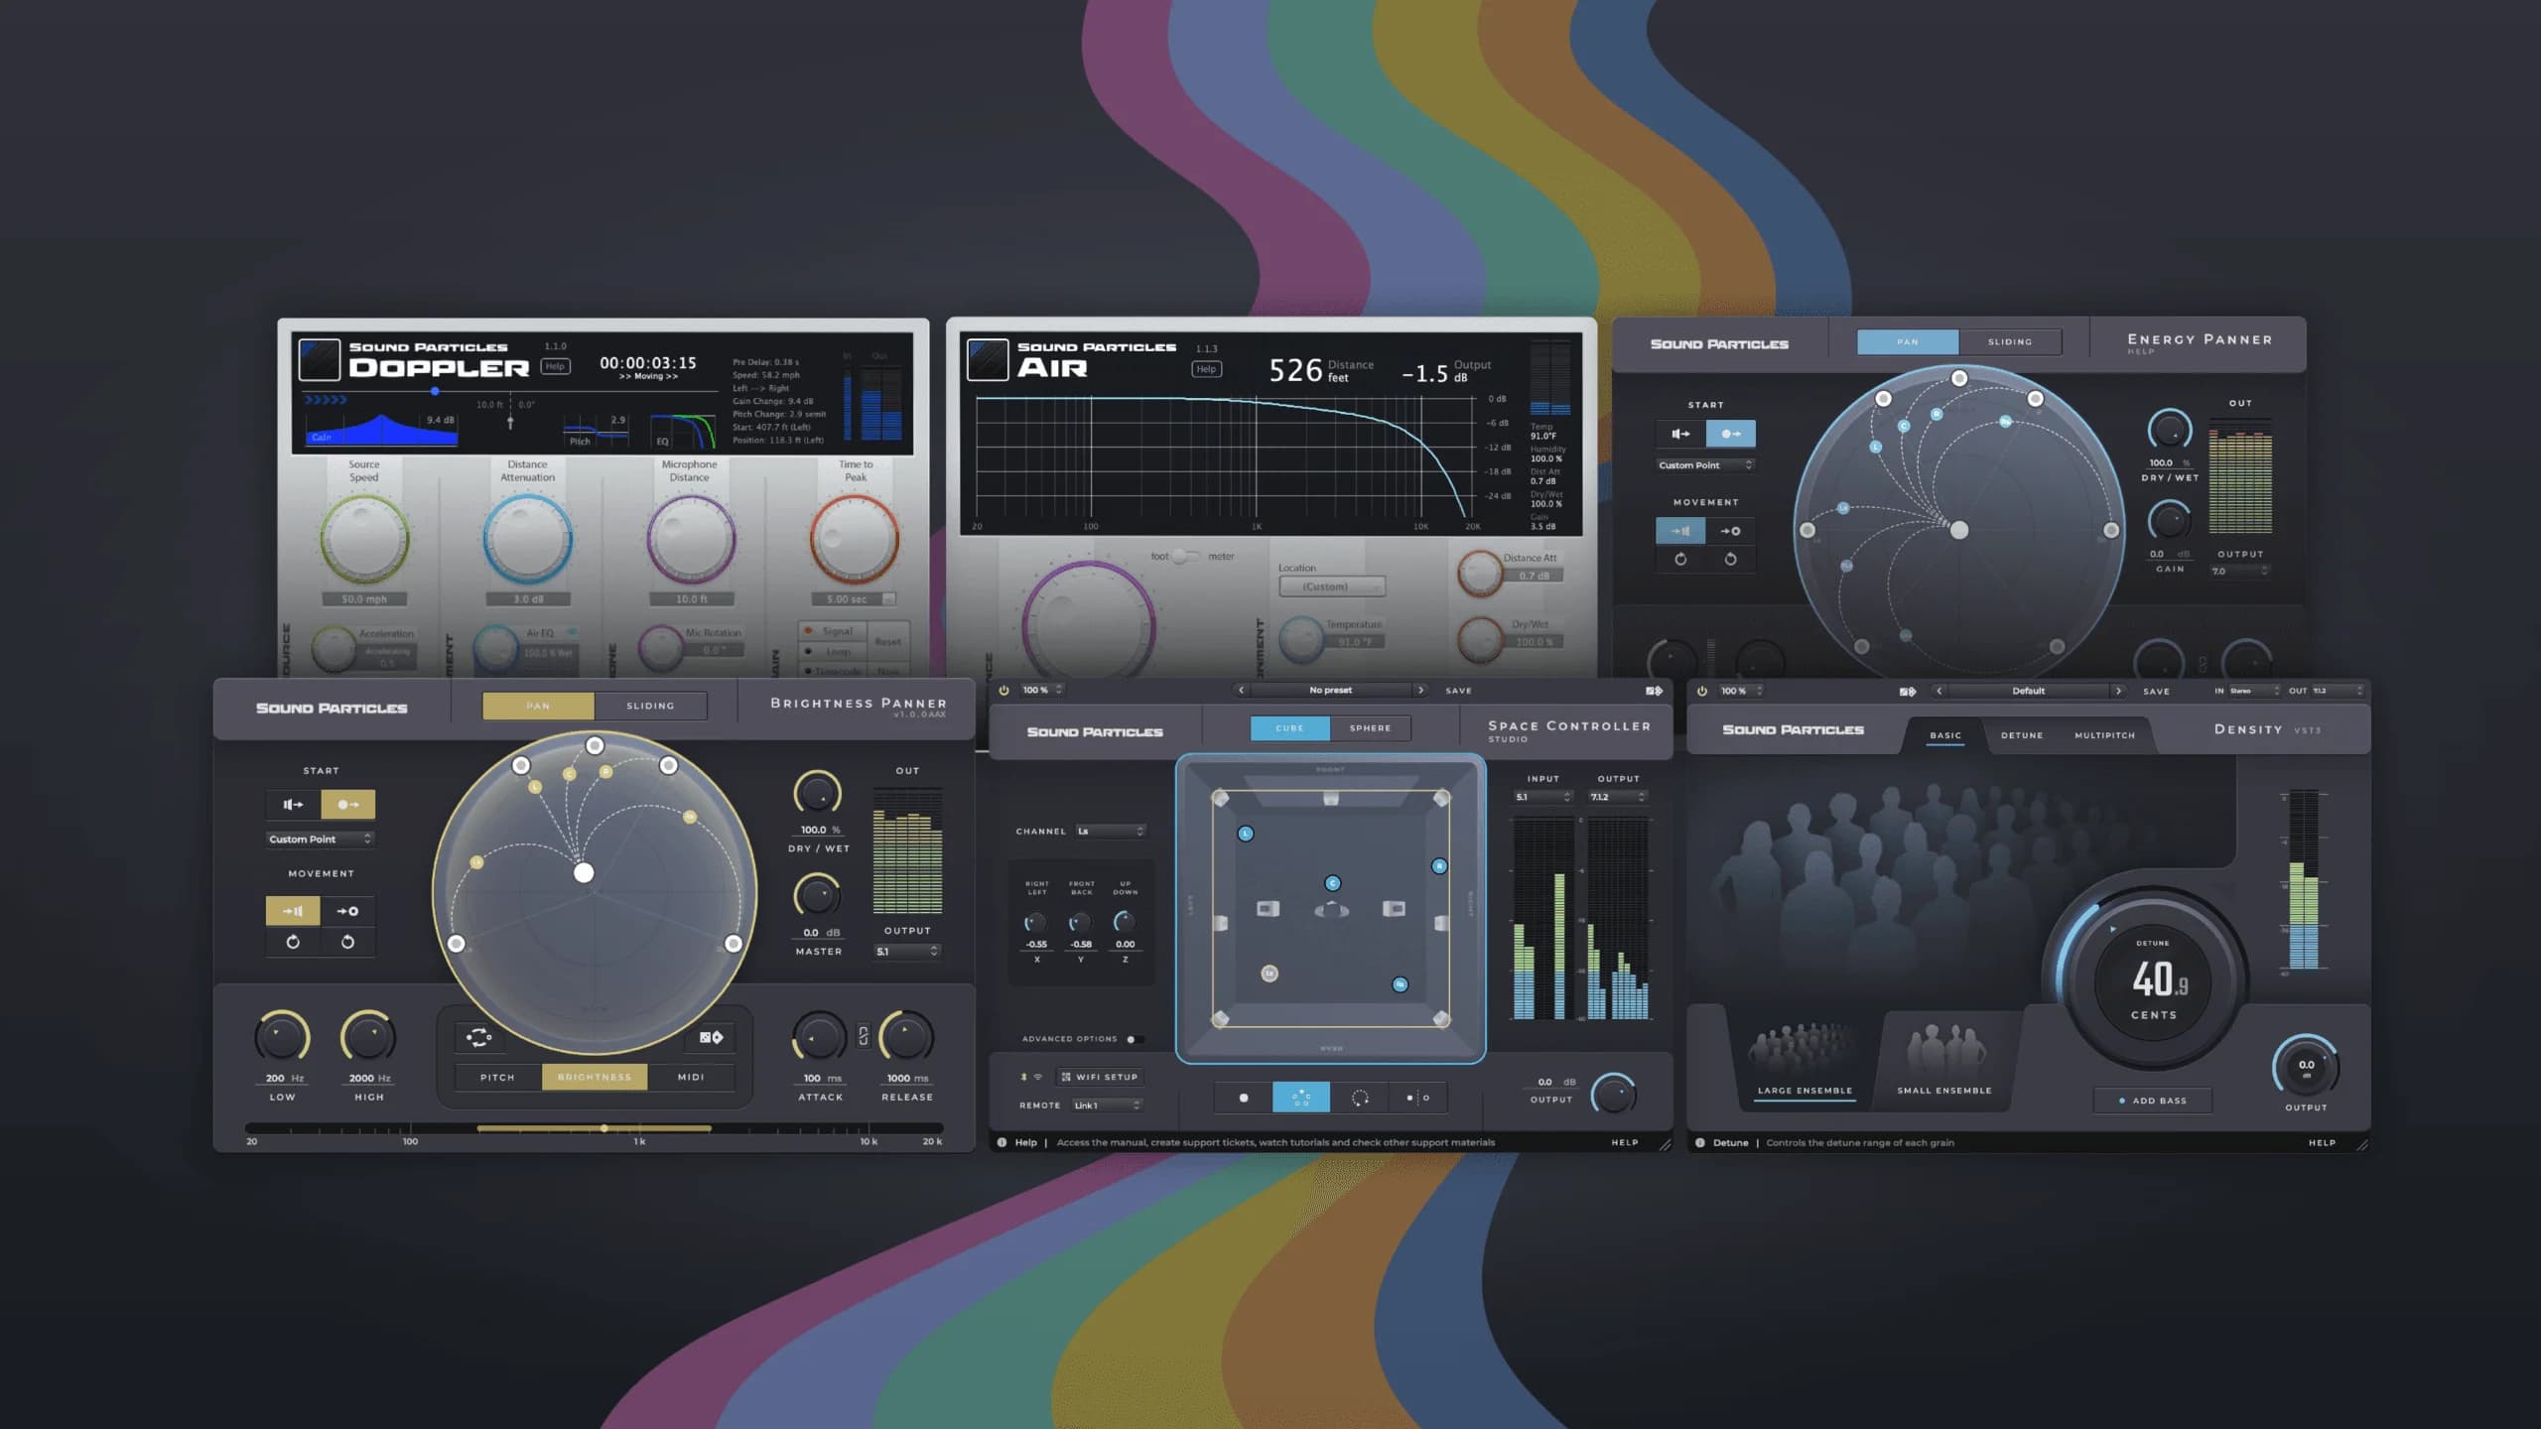Click the randomize dice icon near the Brightness sphere
This screenshot has width=2541, height=1429.
click(711, 1036)
